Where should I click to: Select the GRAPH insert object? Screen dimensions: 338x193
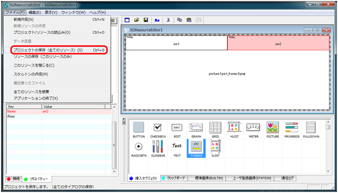(x=196, y=130)
